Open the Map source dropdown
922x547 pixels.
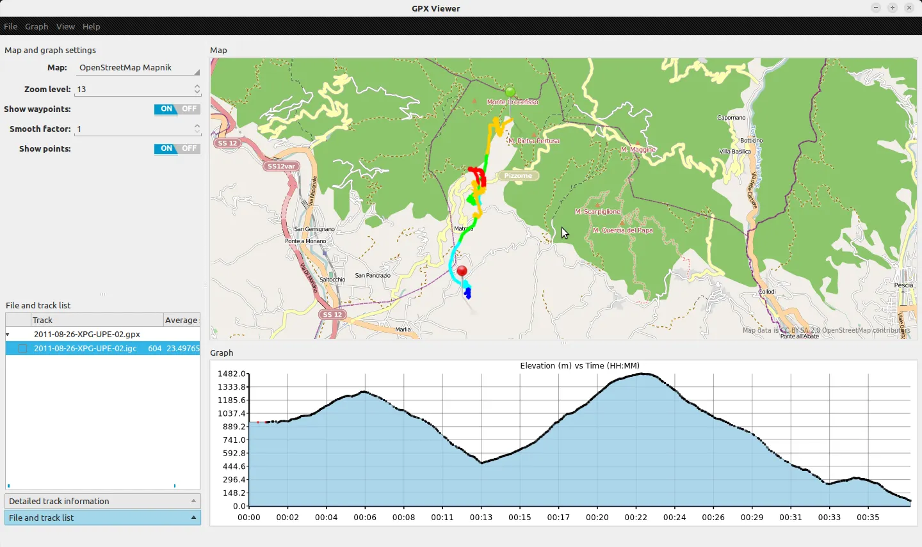(138, 68)
